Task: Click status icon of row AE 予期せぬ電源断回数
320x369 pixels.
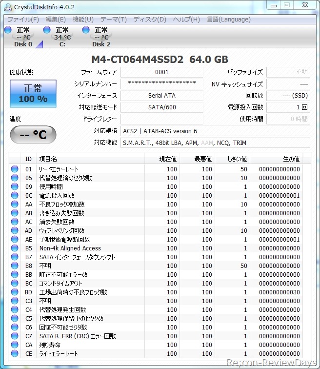Action: tap(15, 239)
